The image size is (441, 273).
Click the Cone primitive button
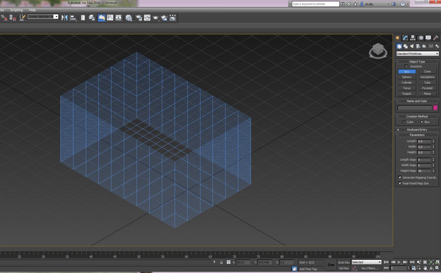427,72
